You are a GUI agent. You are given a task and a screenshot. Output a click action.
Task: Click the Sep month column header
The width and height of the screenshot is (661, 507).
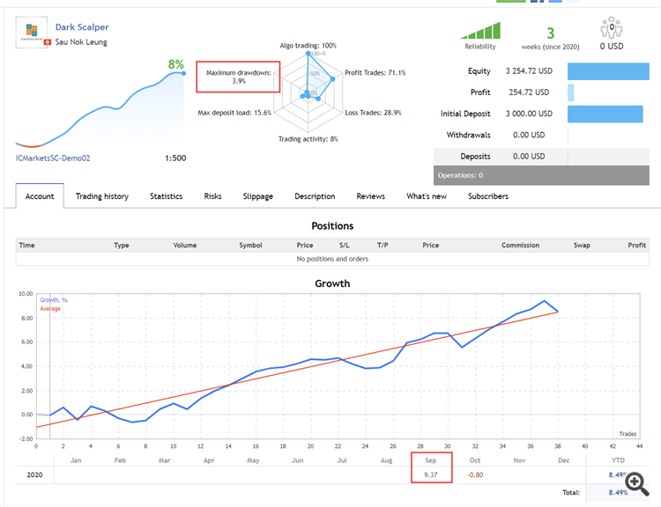point(431,460)
